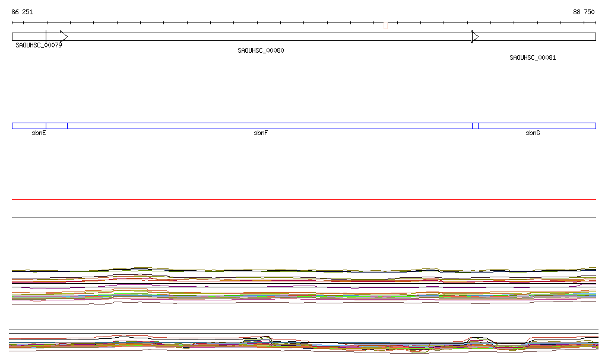Click the end coordinate 88 750
Viewport: 608px width, 362px height.
point(583,12)
